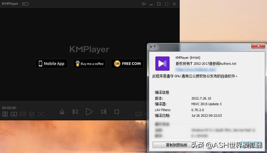Click the capture frame icon
The width and height of the screenshot is (267, 153).
(41, 114)
